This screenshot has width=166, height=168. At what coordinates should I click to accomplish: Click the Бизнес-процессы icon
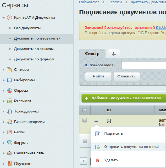tap(10, 122)
